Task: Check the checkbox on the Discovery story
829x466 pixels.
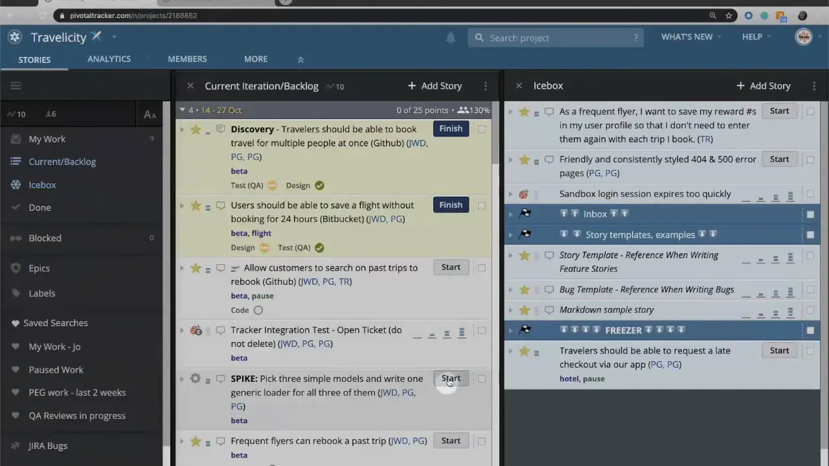Action: pos(482,129)
